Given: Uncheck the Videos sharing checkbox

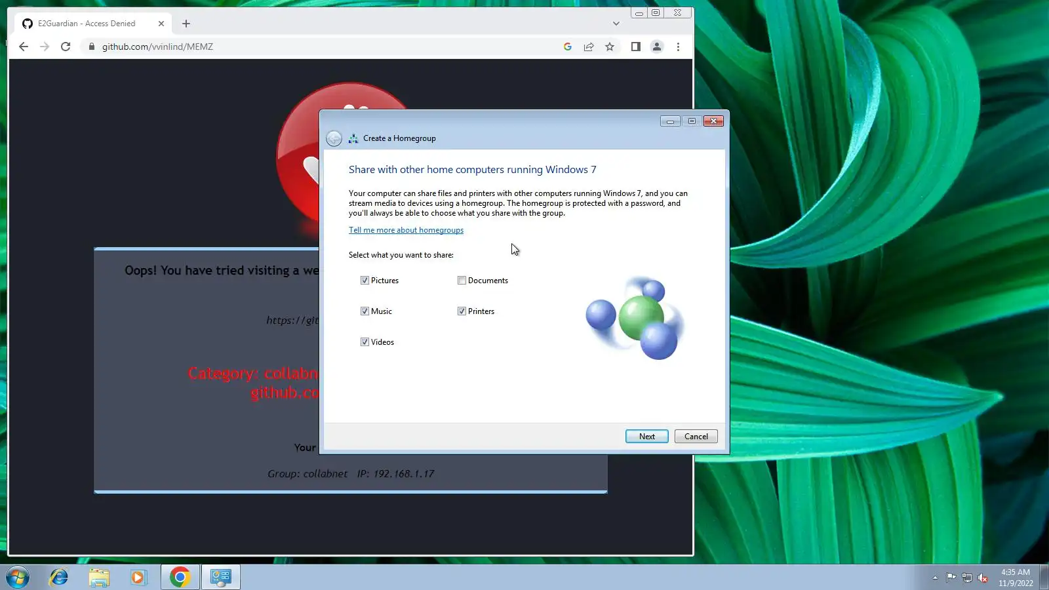Looking at the screenshot, I should (x=365, y=342).
